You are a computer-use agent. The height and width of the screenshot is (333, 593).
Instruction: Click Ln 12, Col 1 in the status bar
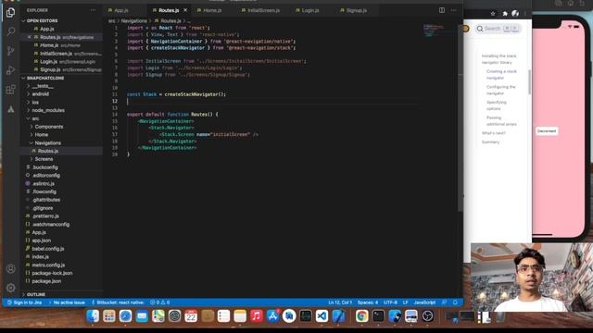(340, 302)
